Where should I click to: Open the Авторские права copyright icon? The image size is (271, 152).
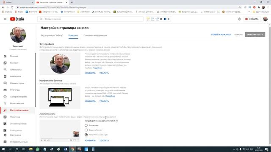pyautogui.click(x=5, y=97)
